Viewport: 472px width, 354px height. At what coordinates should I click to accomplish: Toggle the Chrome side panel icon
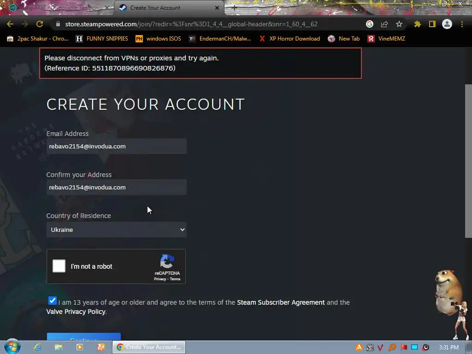[x=432, y=24]
